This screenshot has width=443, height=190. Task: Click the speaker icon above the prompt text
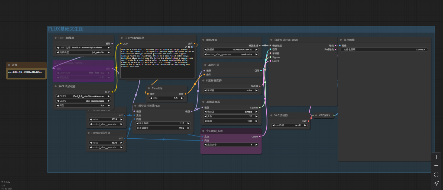tap(192, 47)
